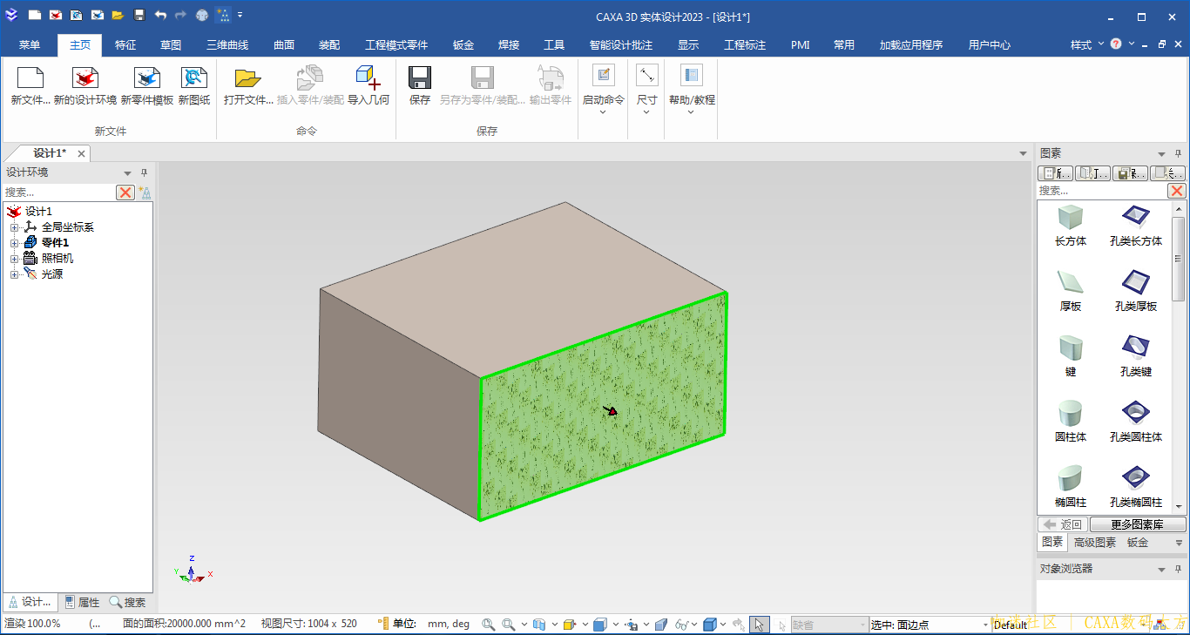Open the 样式 style dropdown

1087,44
